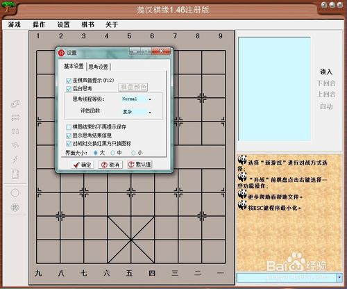347x289 pixels.
Task: Confirm with the 确定 button
Action: tap(83, 165)
